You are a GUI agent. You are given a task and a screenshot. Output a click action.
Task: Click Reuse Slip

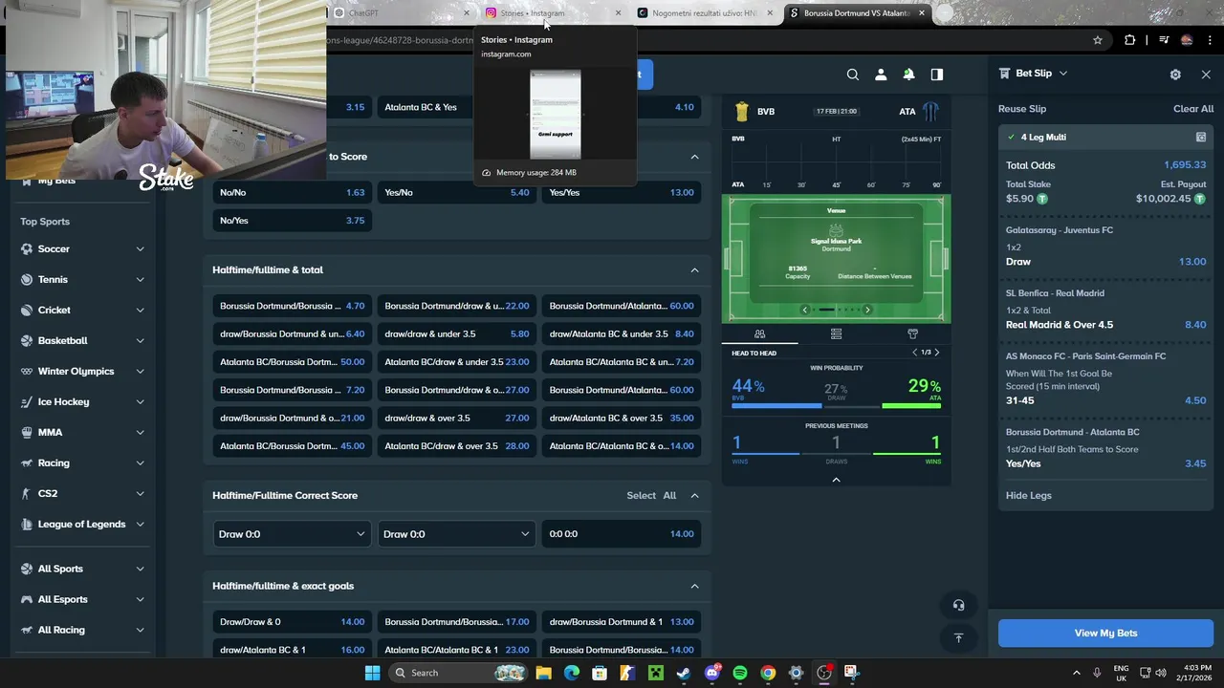(x=1022, y=109)
